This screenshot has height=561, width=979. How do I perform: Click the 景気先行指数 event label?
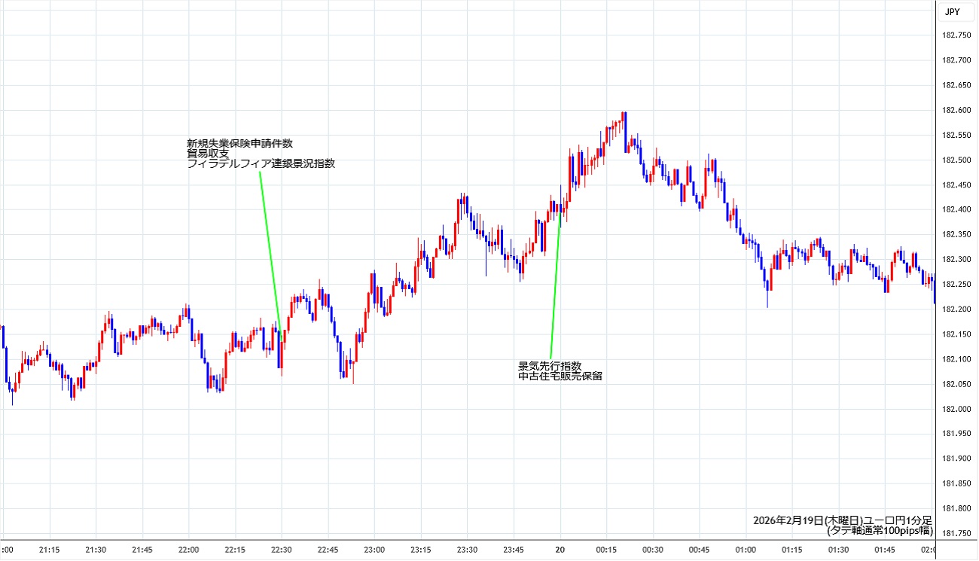550,366
